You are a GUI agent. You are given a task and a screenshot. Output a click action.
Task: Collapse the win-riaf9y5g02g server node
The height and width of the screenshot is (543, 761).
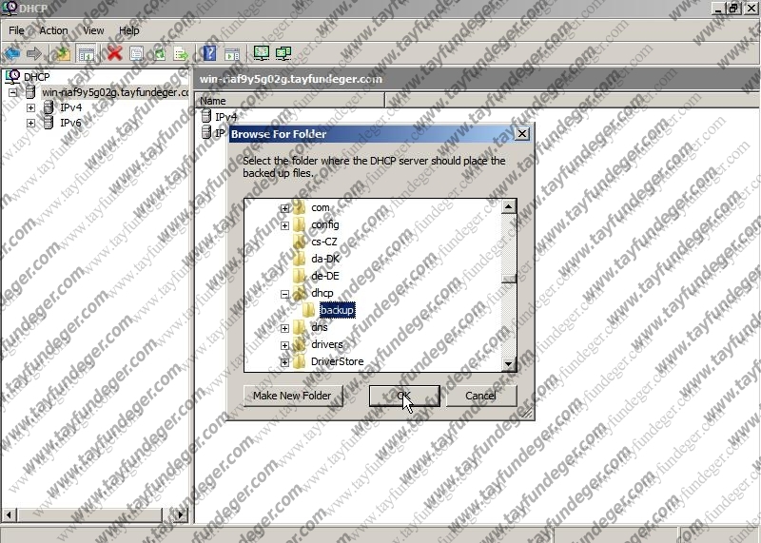[13, 92]
